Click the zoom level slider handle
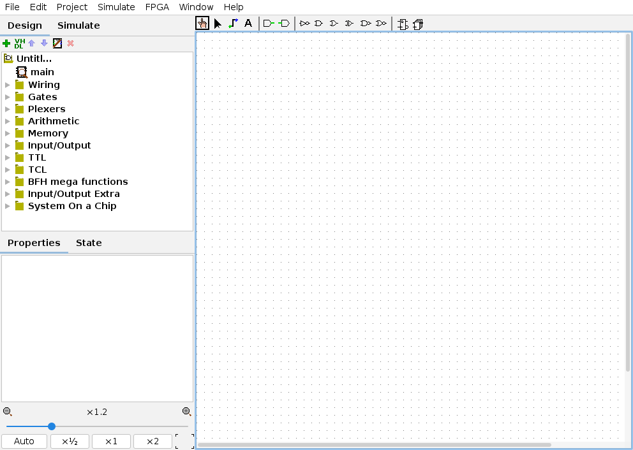This screenshot has height=450, width=633. 52,426
